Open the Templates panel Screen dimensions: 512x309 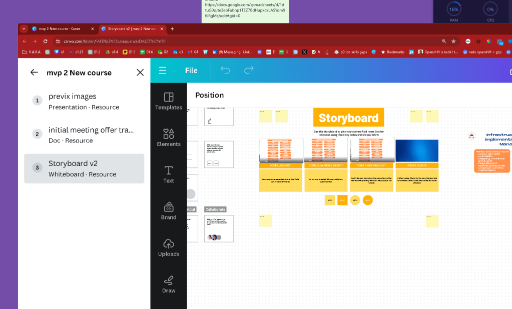point(169,101)
